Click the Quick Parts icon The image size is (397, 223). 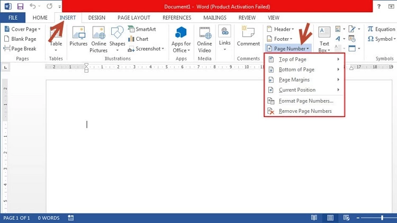click(338, 29)
